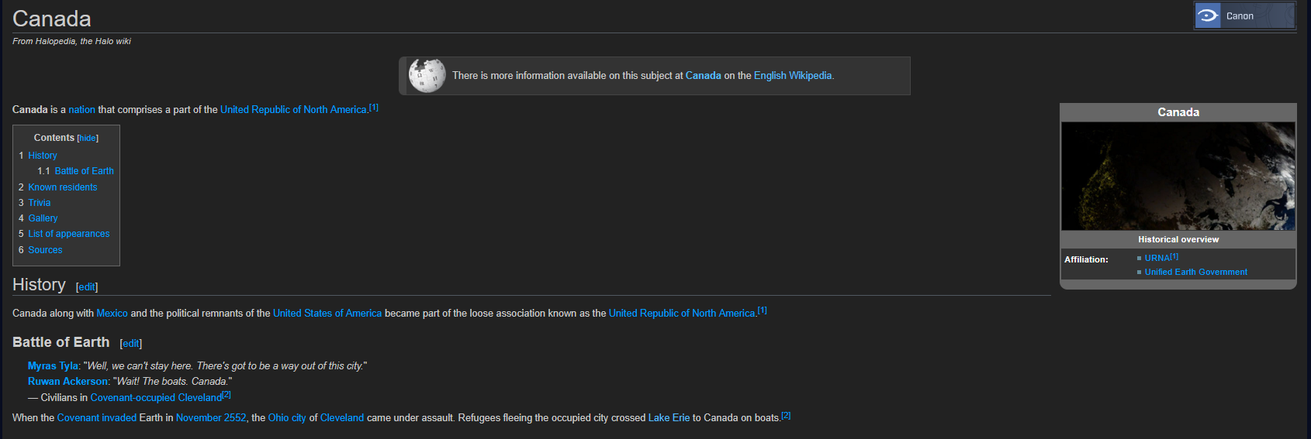Open the English Wikipedia link

792,76
